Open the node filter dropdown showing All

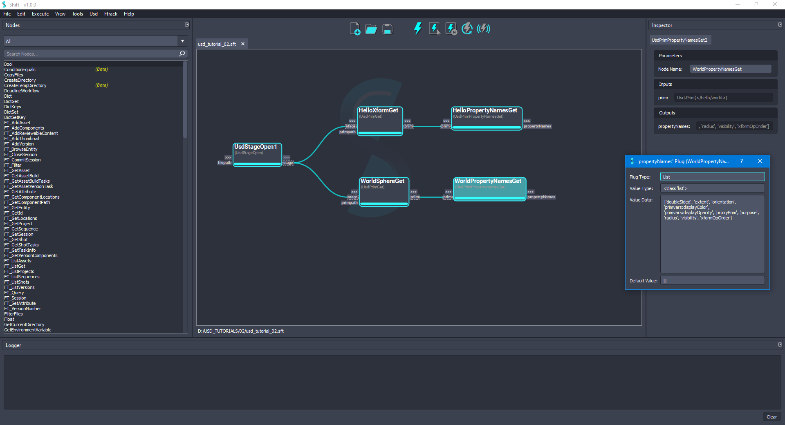[x=182, y=41]
